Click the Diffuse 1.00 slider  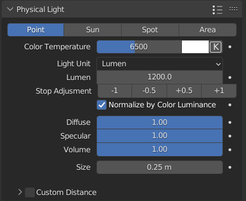pyautogui.click(x=159, y=123)
